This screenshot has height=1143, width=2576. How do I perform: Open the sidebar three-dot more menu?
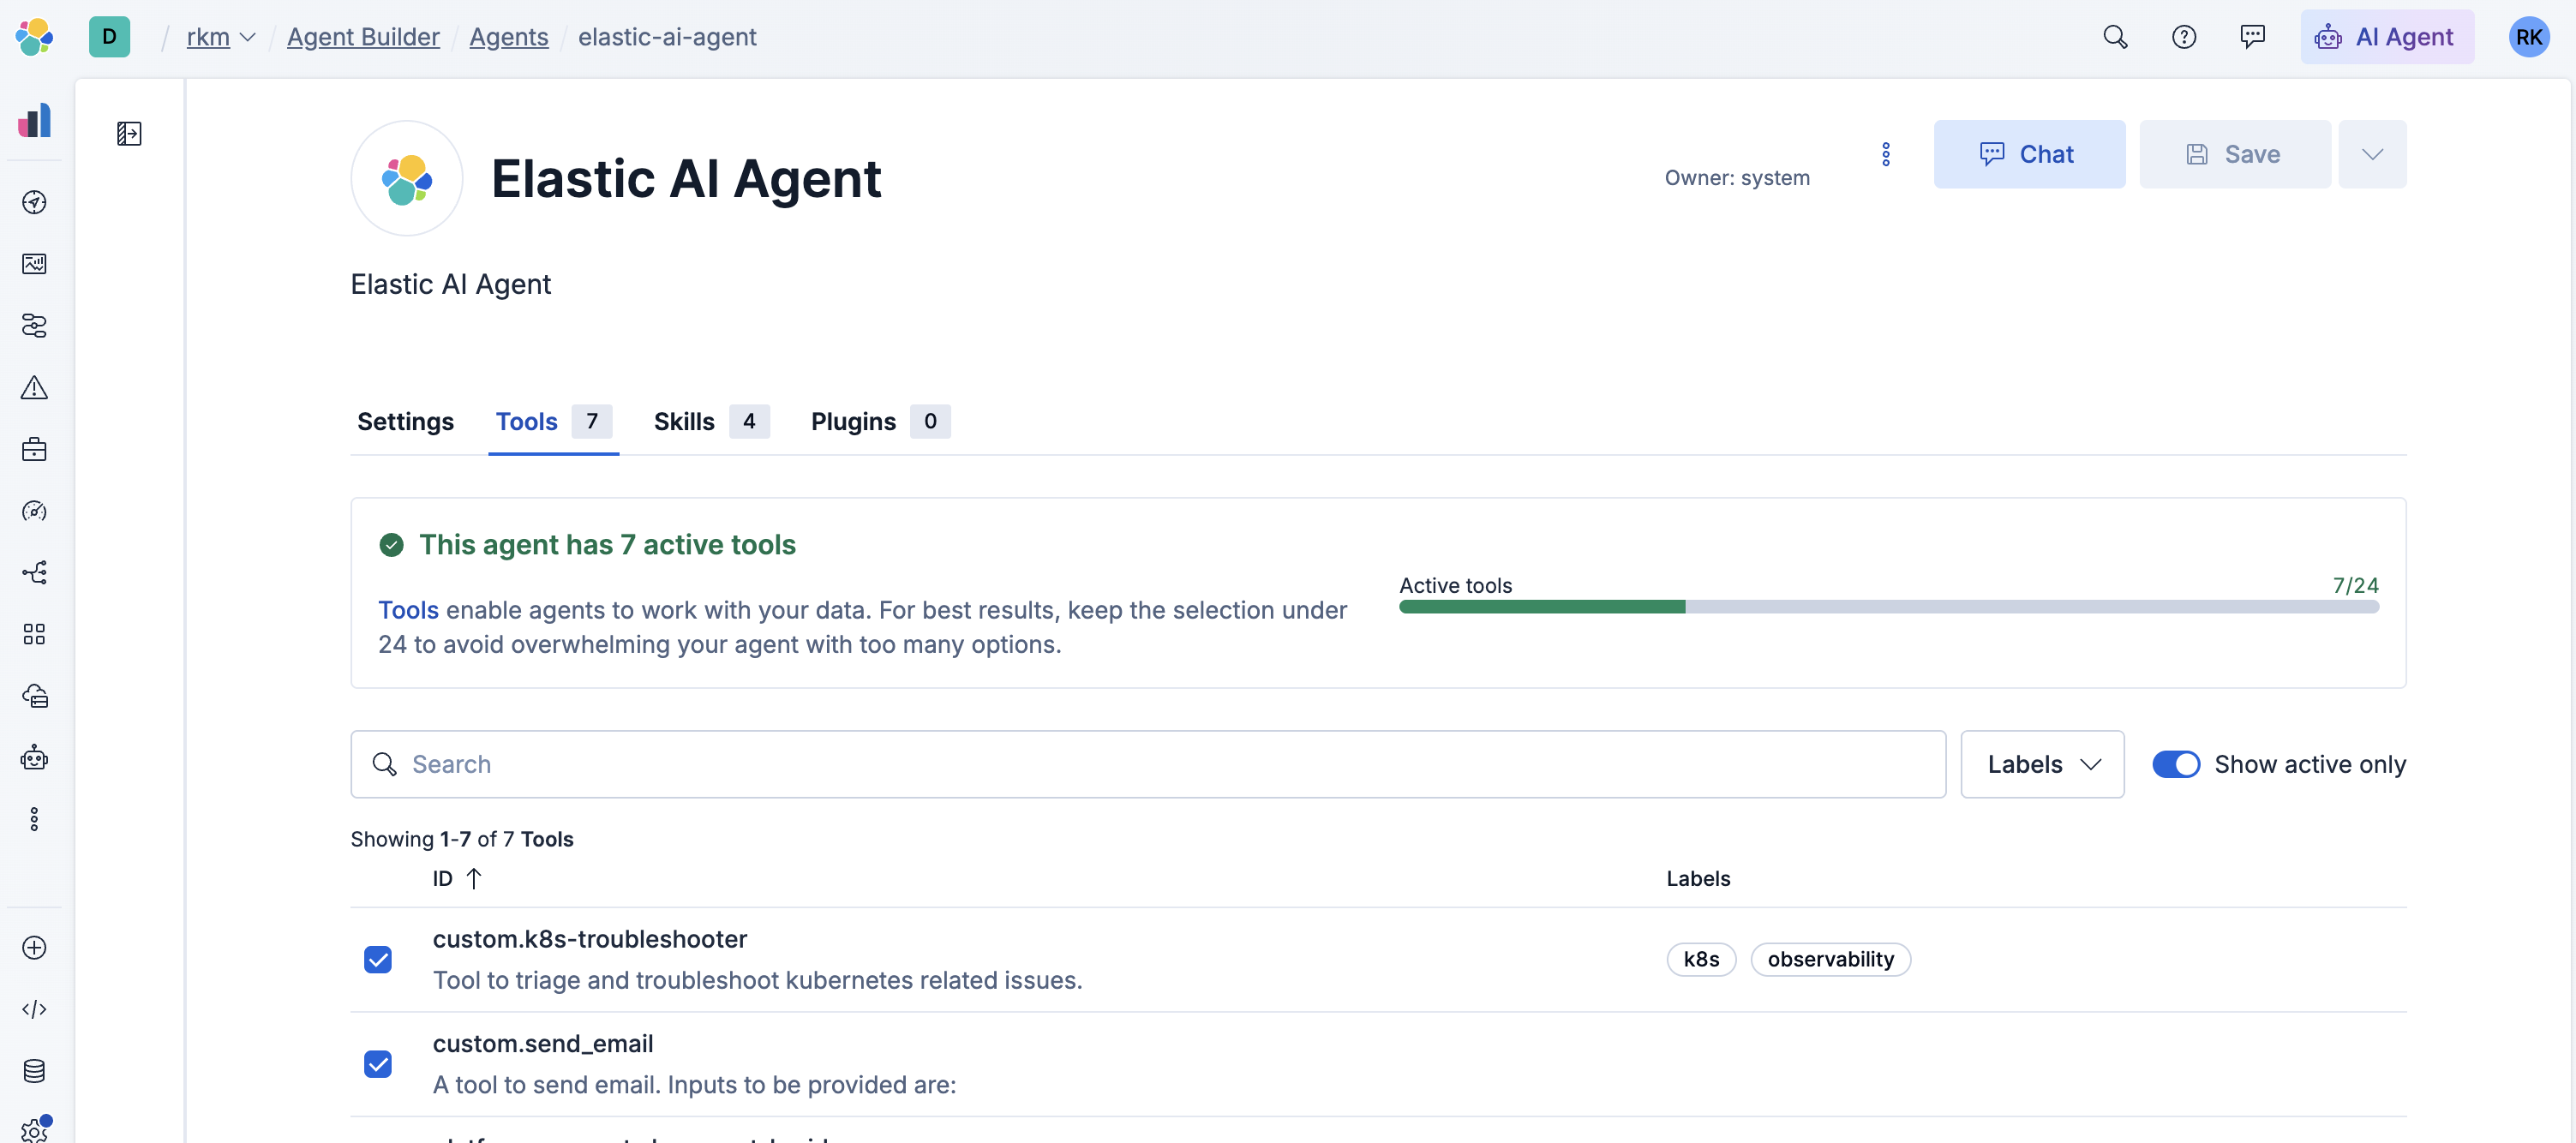click(34, 819)
